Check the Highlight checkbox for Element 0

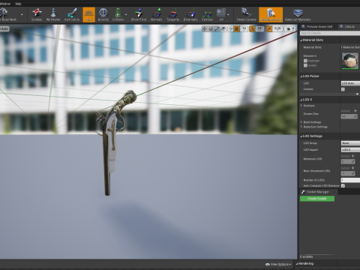tap(305, 61)
